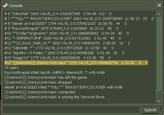Click the console scrollbar thumb
This screenshot has width=164, height=115.
pyautogui.click(x=159, y=94)
